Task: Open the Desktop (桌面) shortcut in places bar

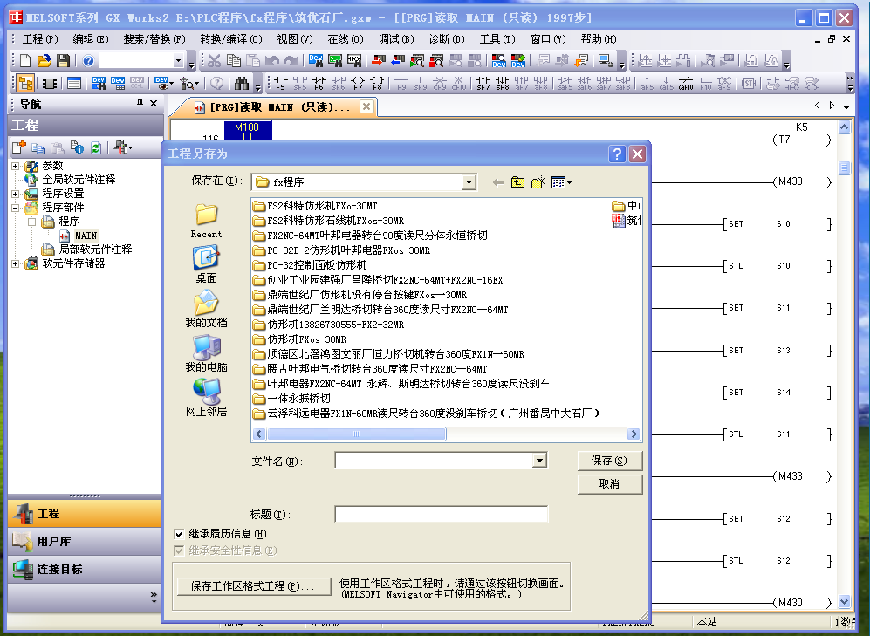Action: 207,263
